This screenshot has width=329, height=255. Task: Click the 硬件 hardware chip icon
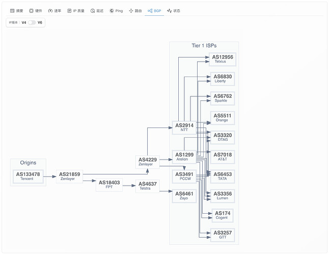(x=31, y=11)
